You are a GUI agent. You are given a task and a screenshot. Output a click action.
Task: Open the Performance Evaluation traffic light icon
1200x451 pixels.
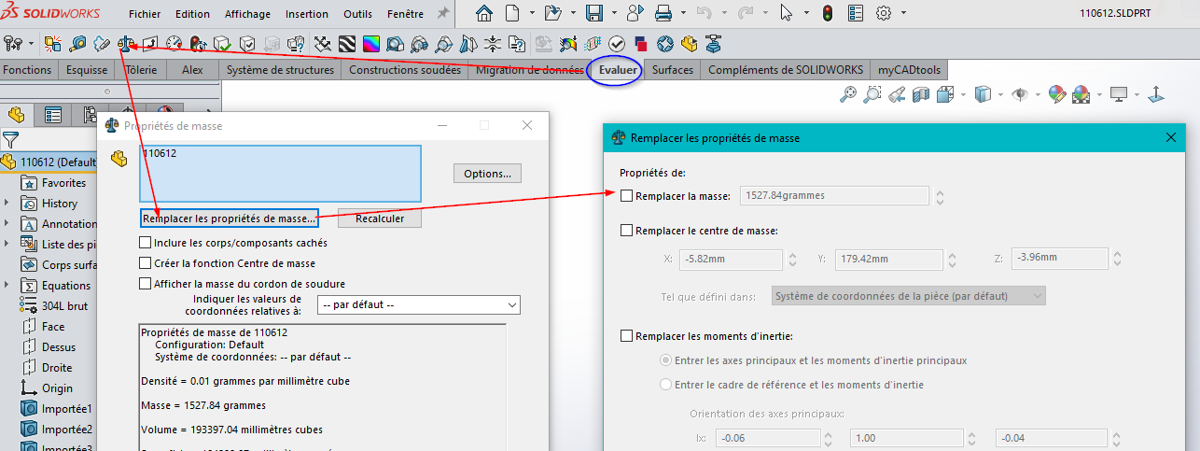click(x=198, y=43)
